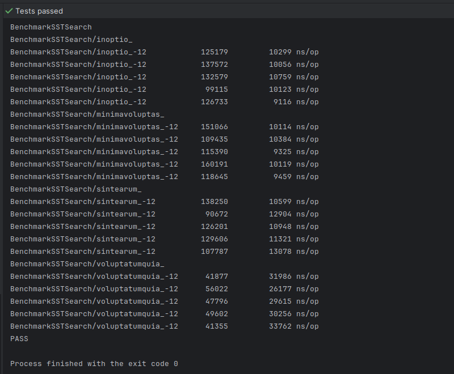Click the voluptatumquia_-12 row with 56022 iterations
The image size is (454, 374).
(x=165, y=289)
